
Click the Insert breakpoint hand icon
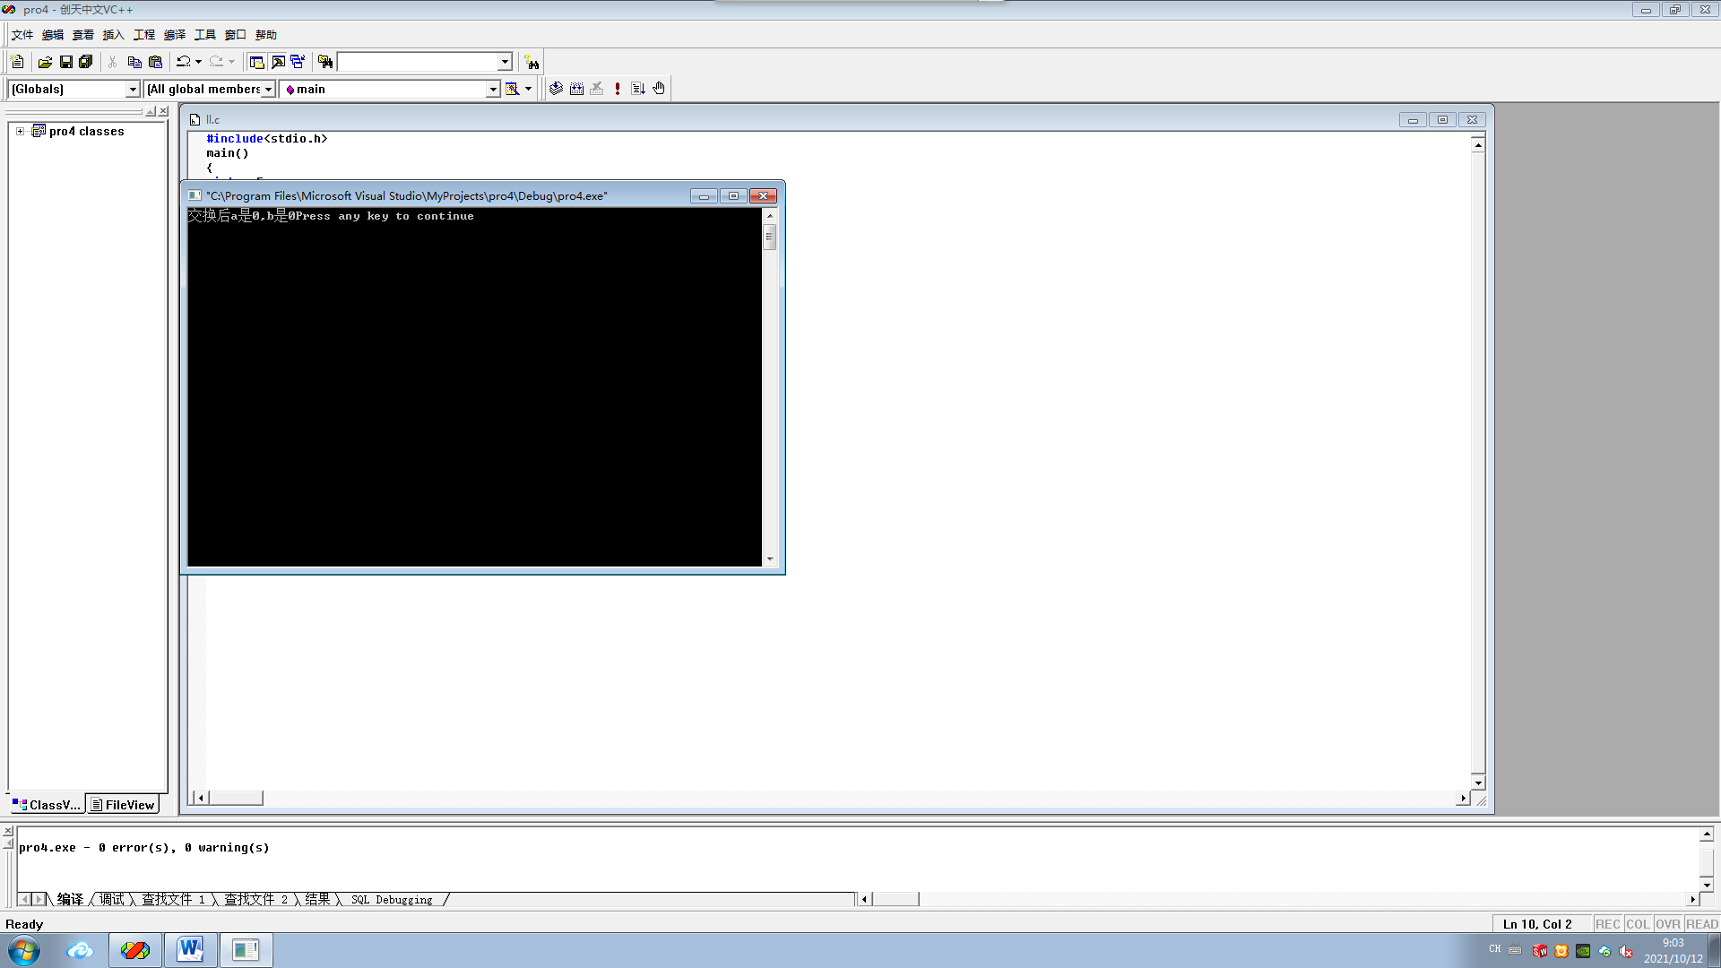tap(659, 89)
